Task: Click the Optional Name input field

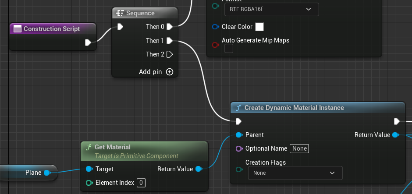Action: [x=300, y=148]
